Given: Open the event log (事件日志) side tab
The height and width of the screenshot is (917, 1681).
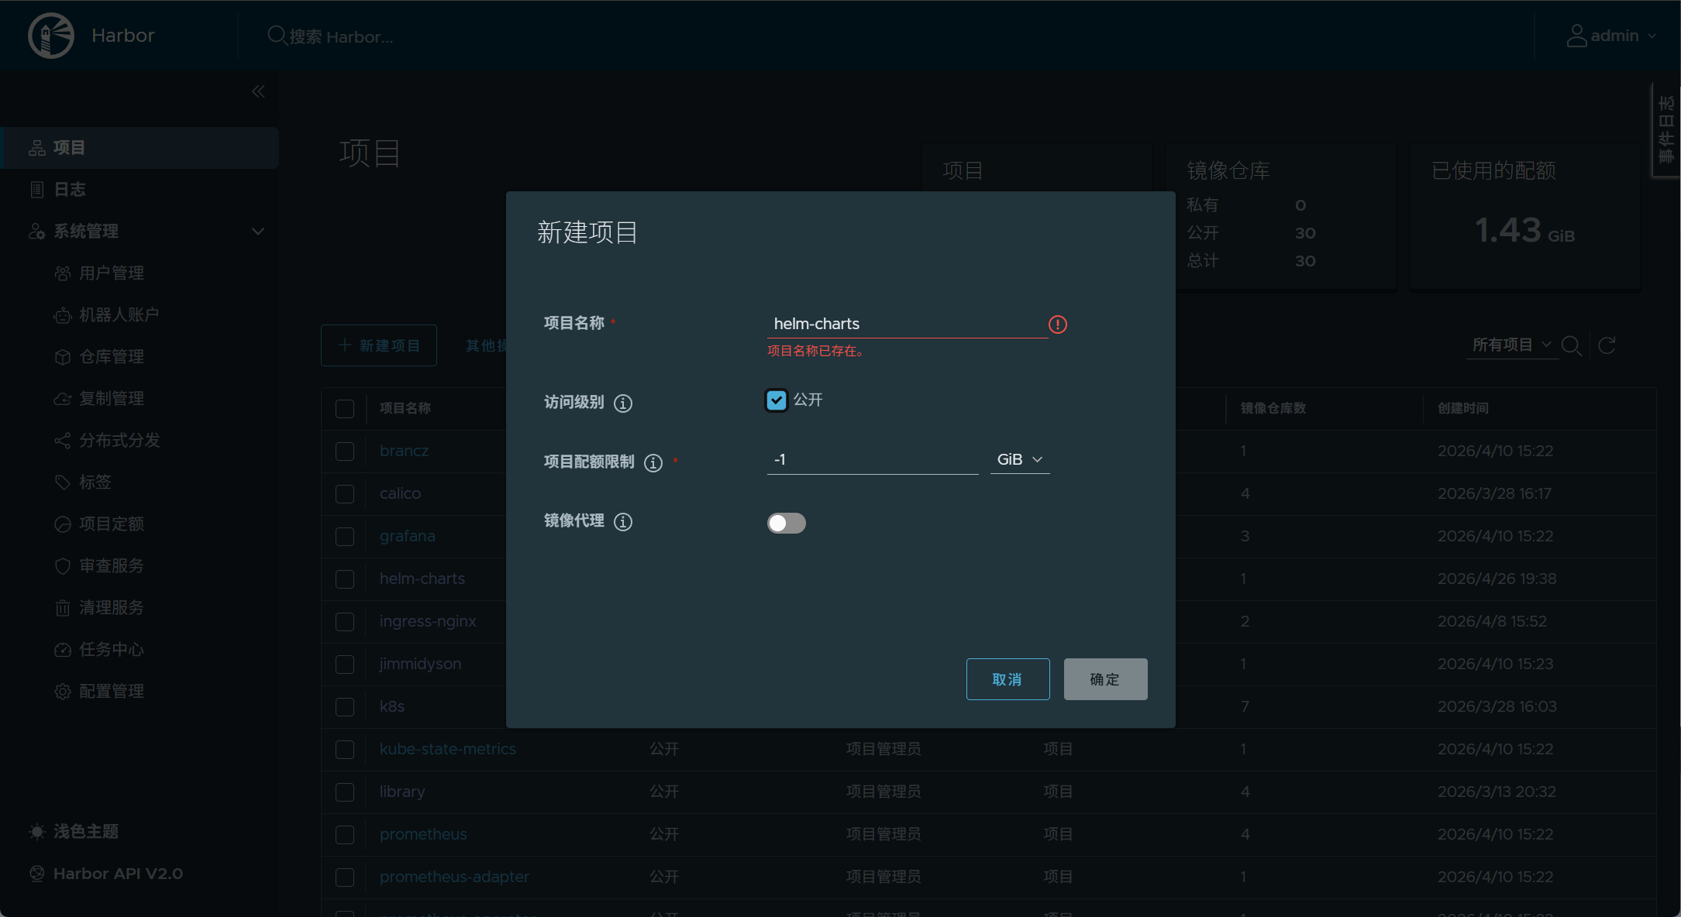Looking at the screenshot, I should 1666,130.
